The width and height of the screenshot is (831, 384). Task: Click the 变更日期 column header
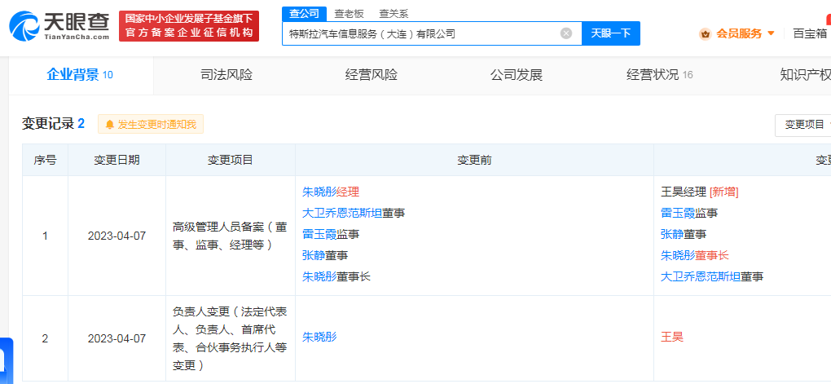117,160
